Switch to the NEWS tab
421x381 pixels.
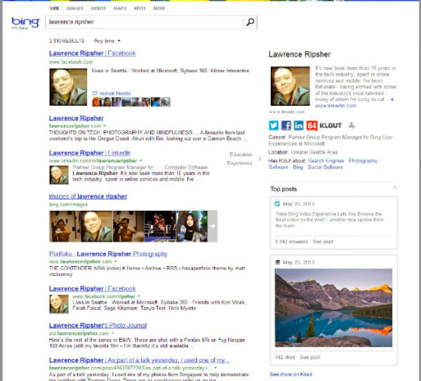(x=140, y=8)
